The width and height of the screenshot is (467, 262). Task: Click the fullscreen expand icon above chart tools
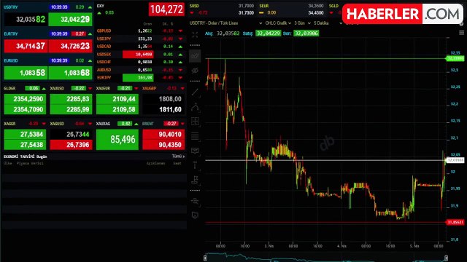(195, 35)
